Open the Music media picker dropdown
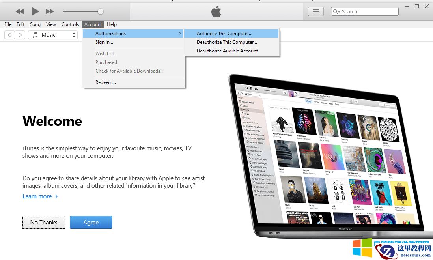Image resolution: width=433 pixels, height=260 pixels. click(x=53, y=35)
